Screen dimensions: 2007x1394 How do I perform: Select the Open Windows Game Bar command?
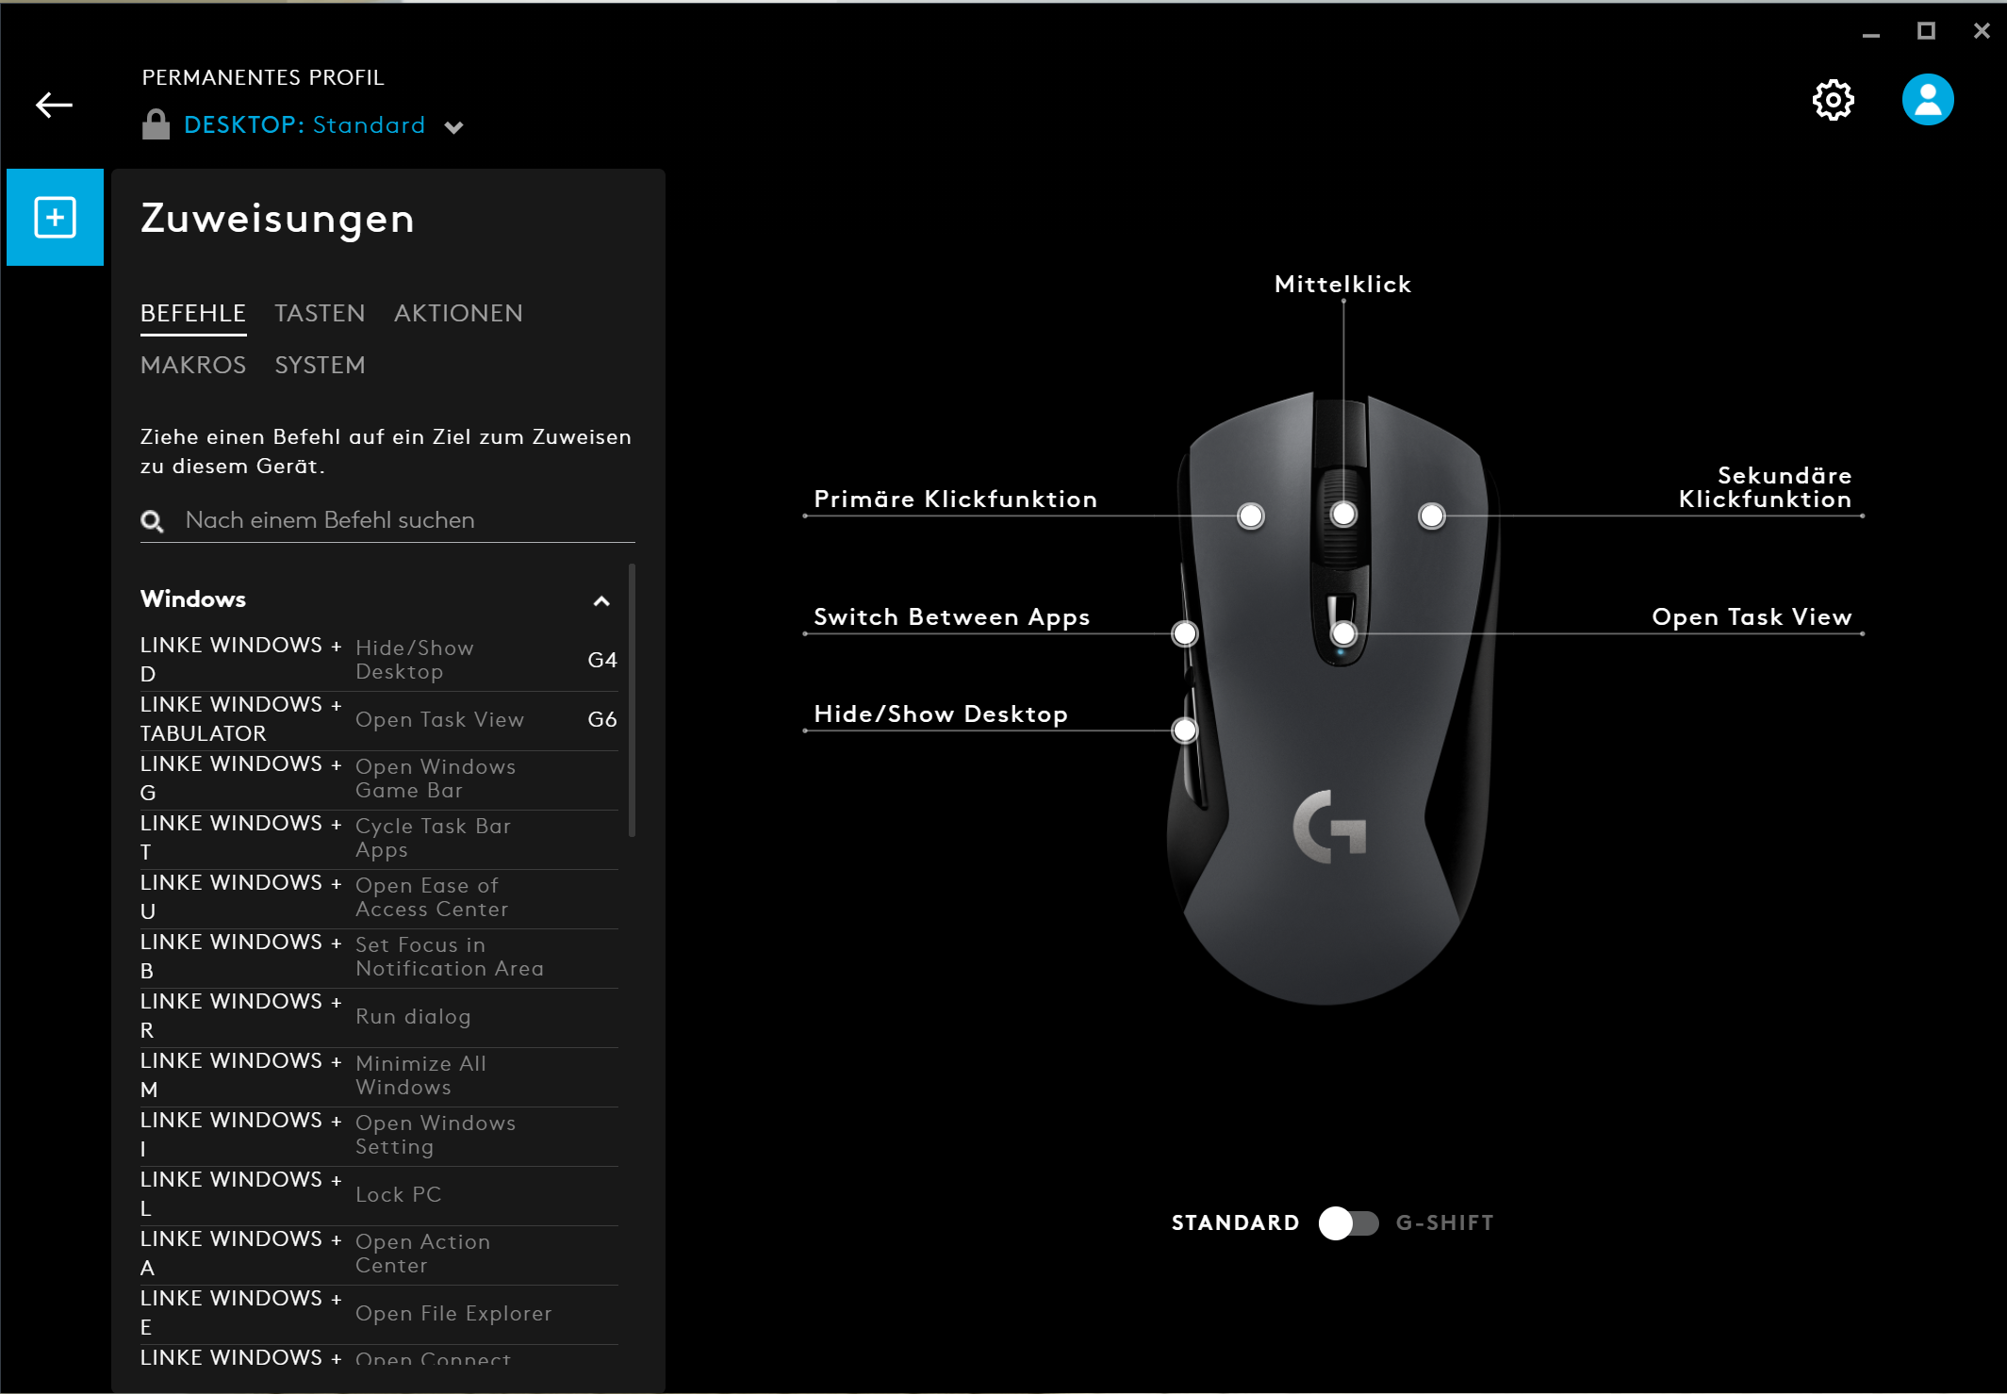point(379,779)
